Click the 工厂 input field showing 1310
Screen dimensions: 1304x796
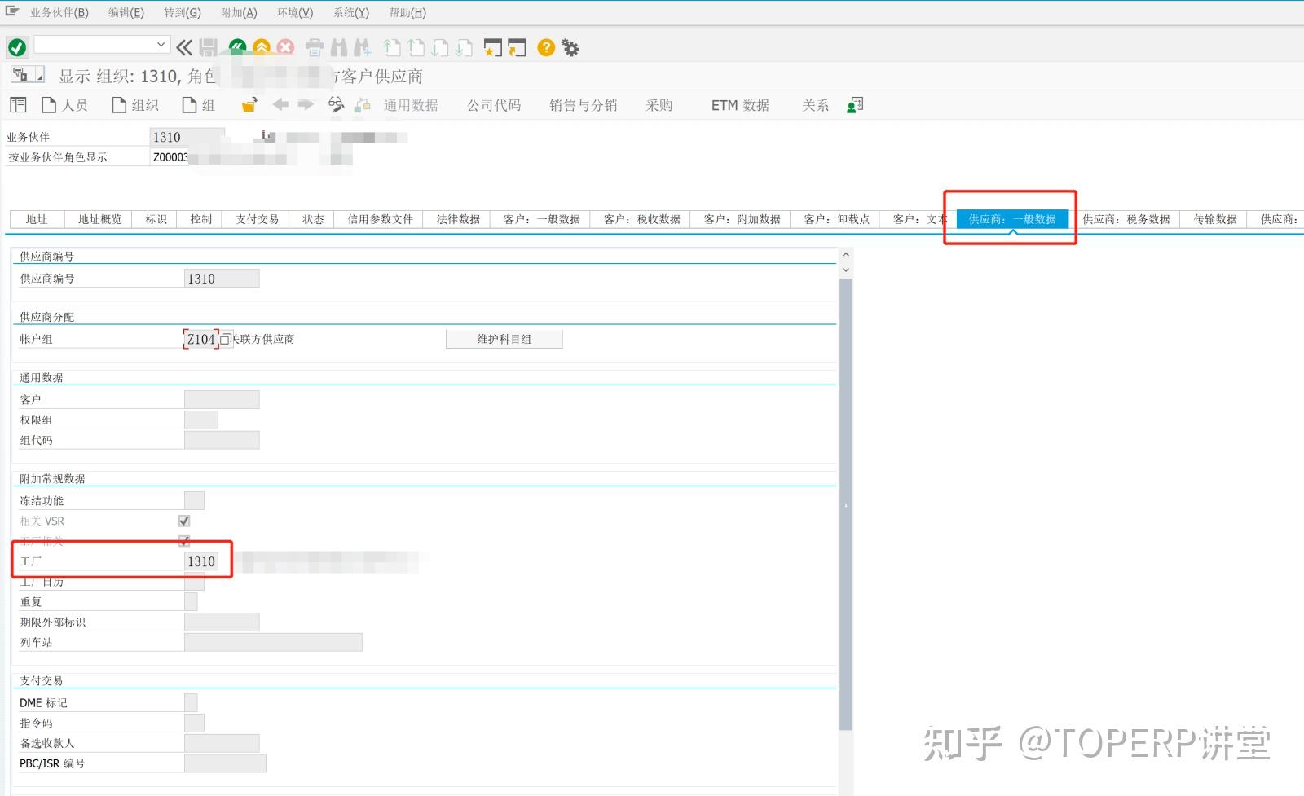tap(202, 561)
